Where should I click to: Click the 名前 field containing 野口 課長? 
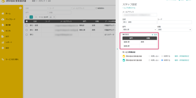tap(140, 22)
